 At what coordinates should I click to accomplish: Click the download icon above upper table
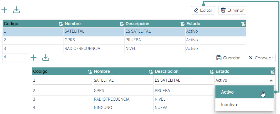pos(16,10)
